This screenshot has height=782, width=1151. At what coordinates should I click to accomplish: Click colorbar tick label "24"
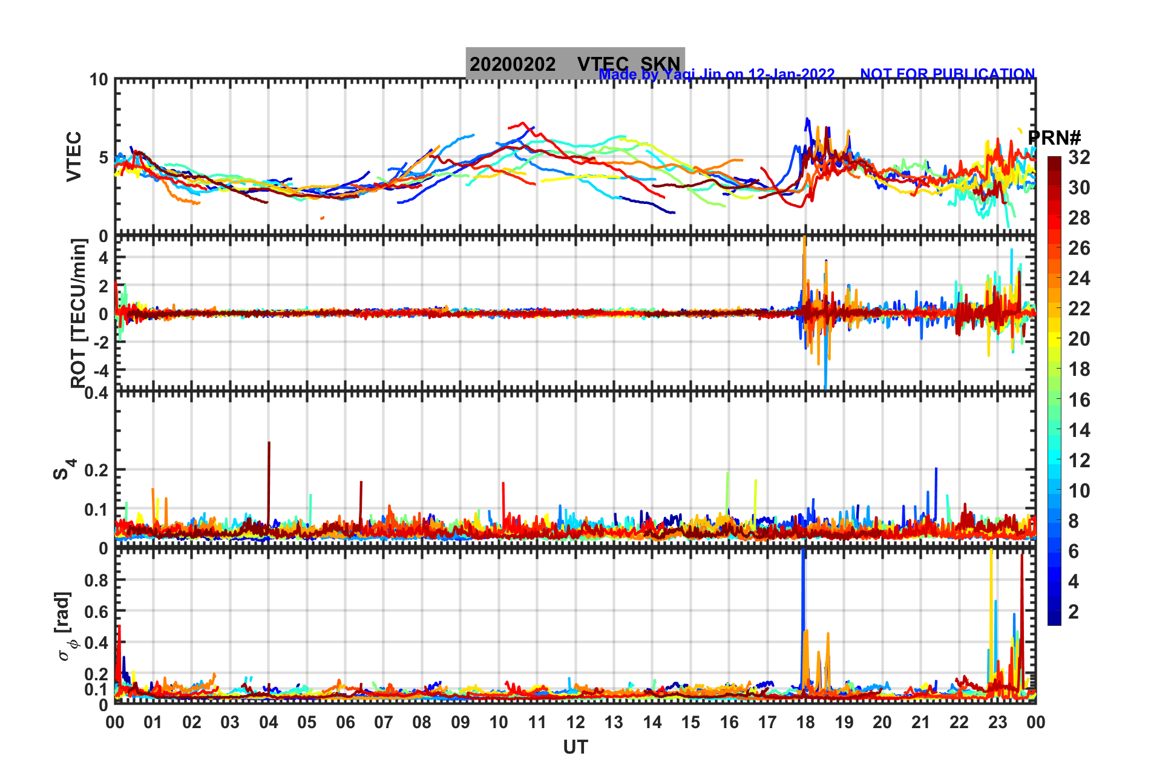click(1079, 278)
